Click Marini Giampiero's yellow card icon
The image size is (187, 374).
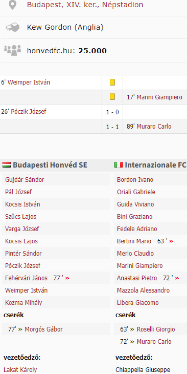click(x=112, y=97)
